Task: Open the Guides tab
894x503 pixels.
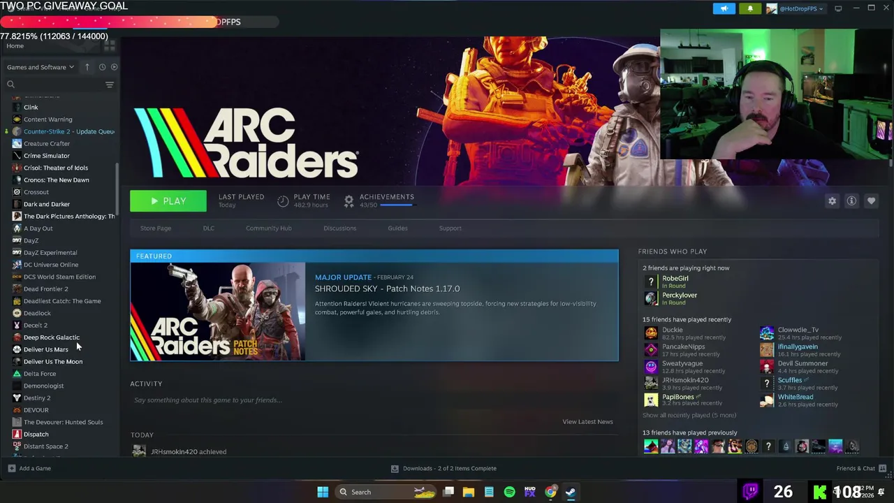Action: [x=397, y=228]
